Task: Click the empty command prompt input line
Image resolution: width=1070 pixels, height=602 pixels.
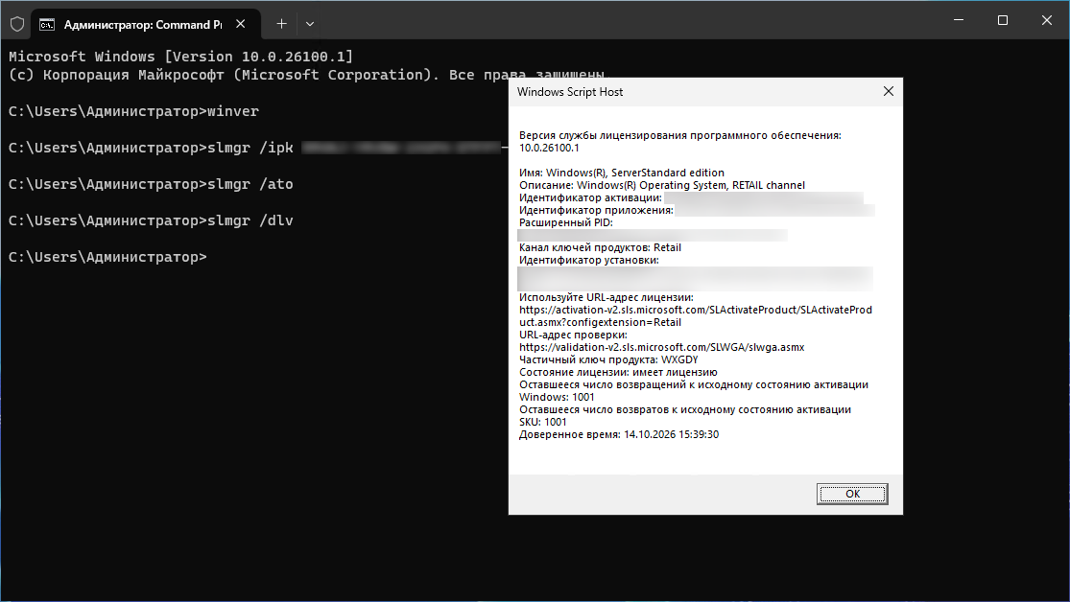Action: click(x=107, y=257)
